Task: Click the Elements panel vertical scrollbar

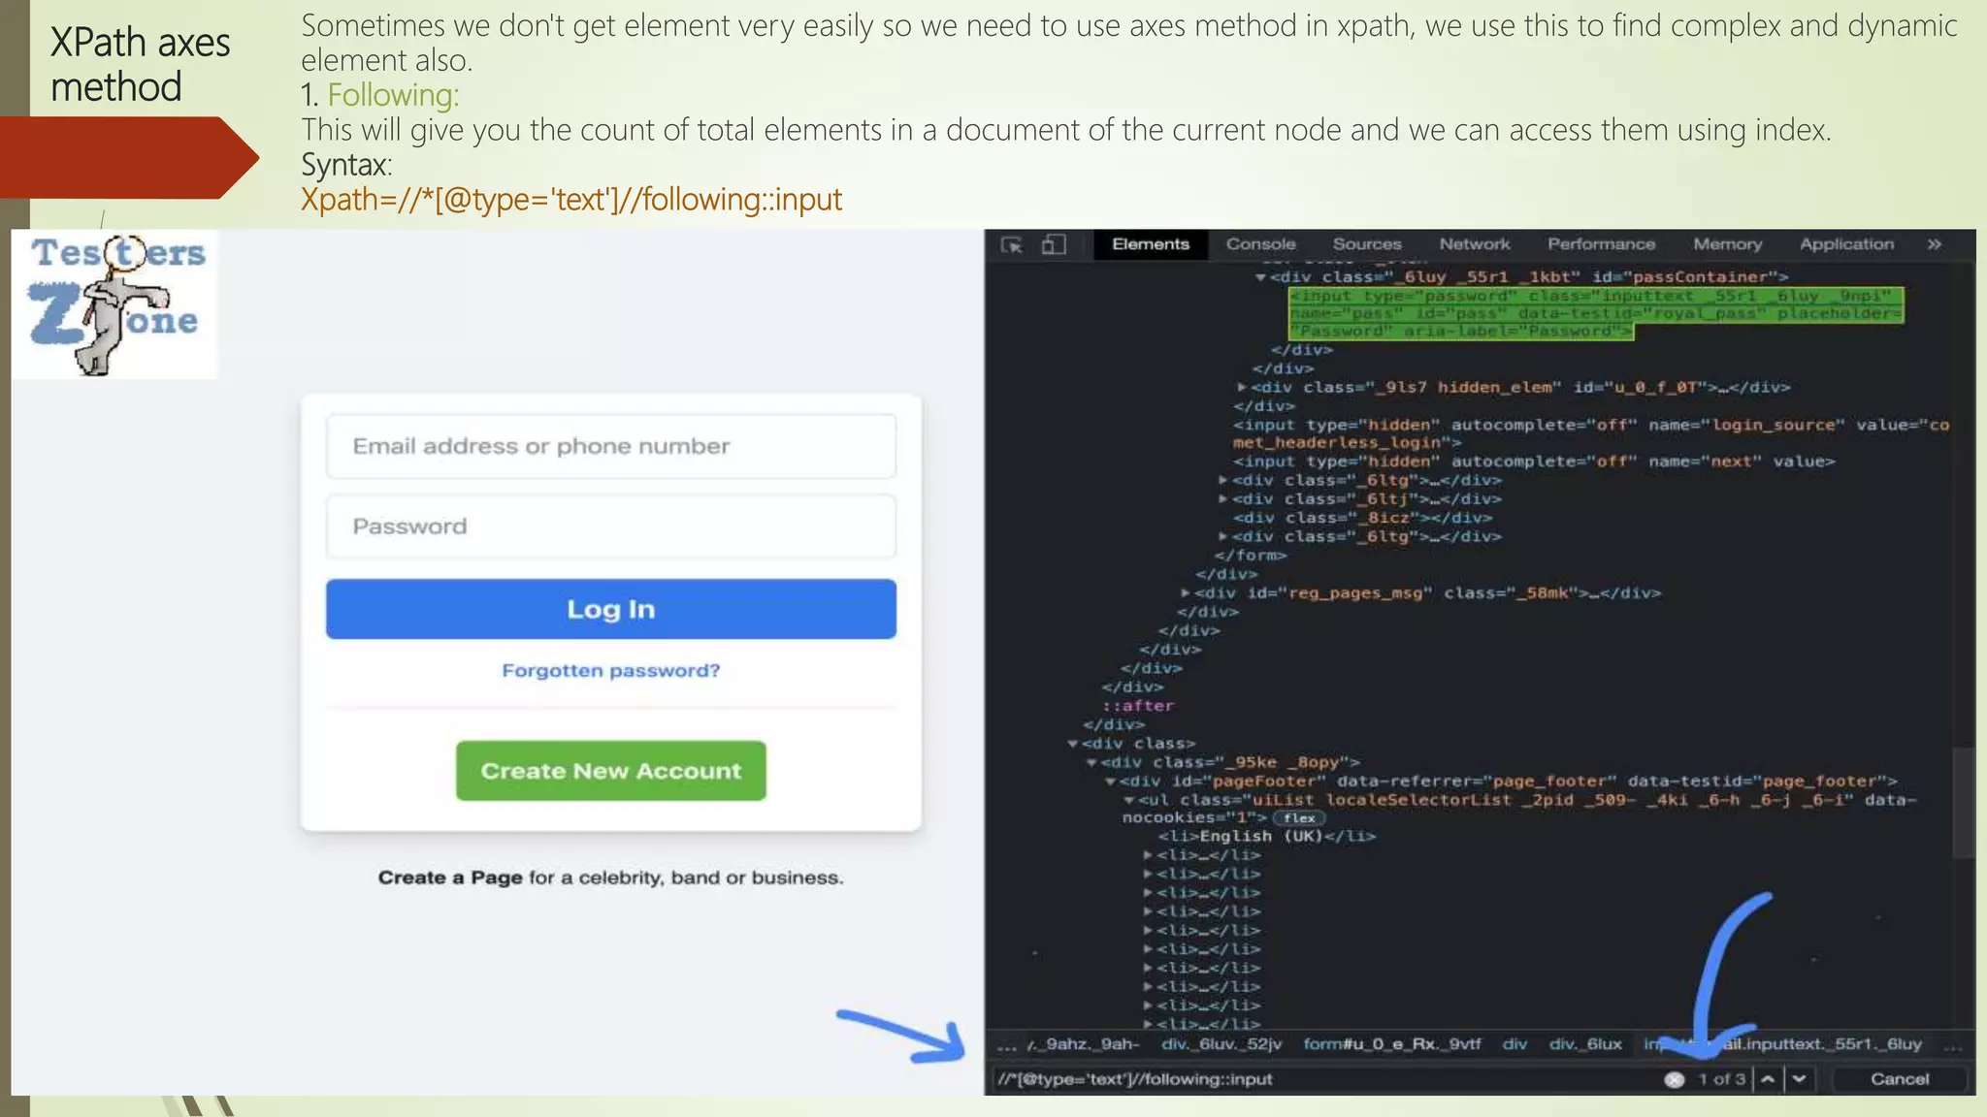Action: click(1963, 803)
